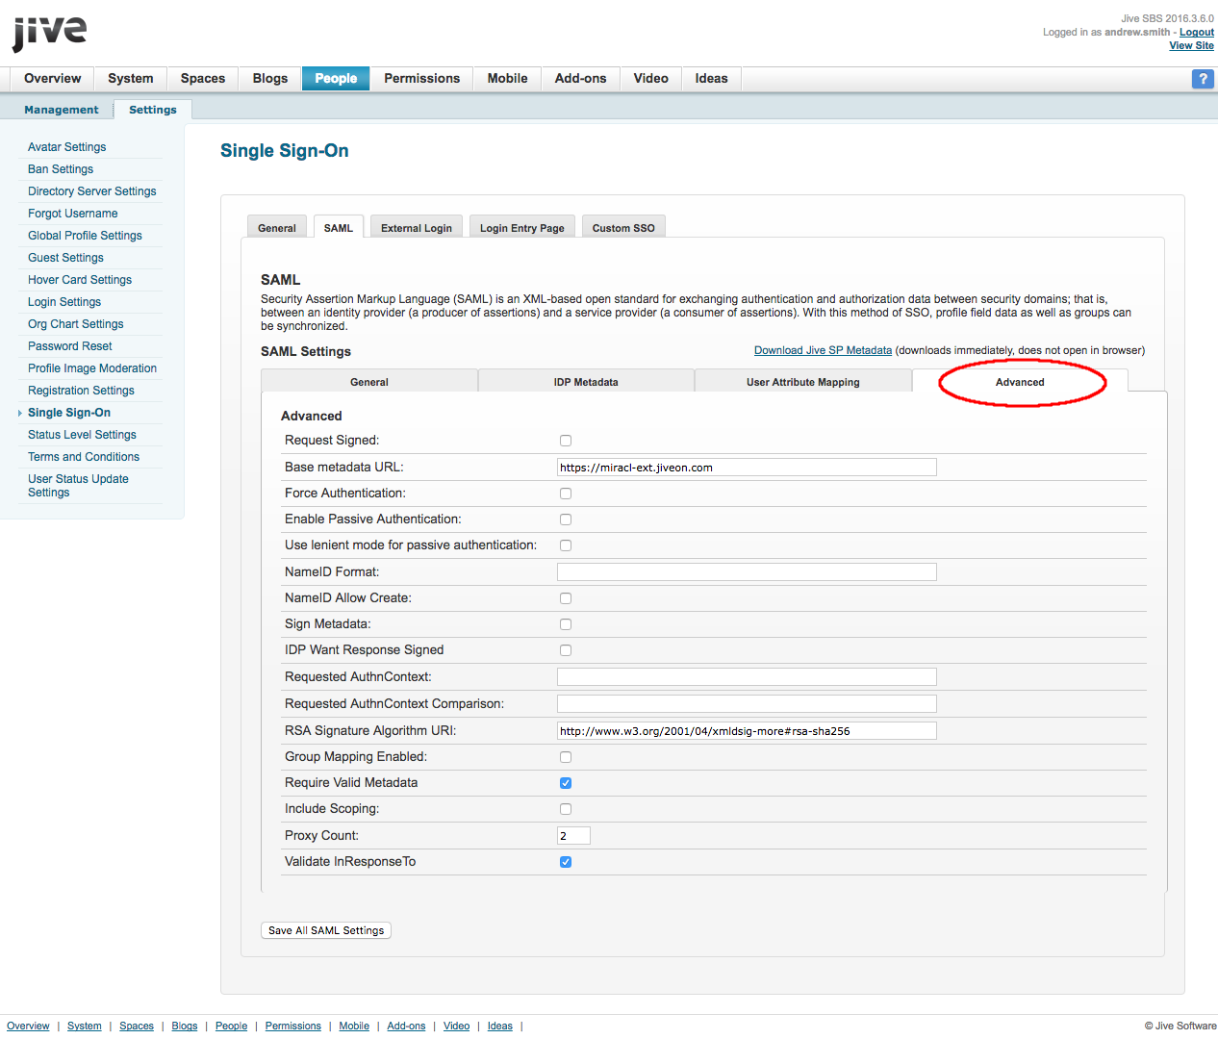The width and height of the screenshot is (1218, 1039).
Task: Open the Blogs menu tab
Action: [x=270, y=79]
